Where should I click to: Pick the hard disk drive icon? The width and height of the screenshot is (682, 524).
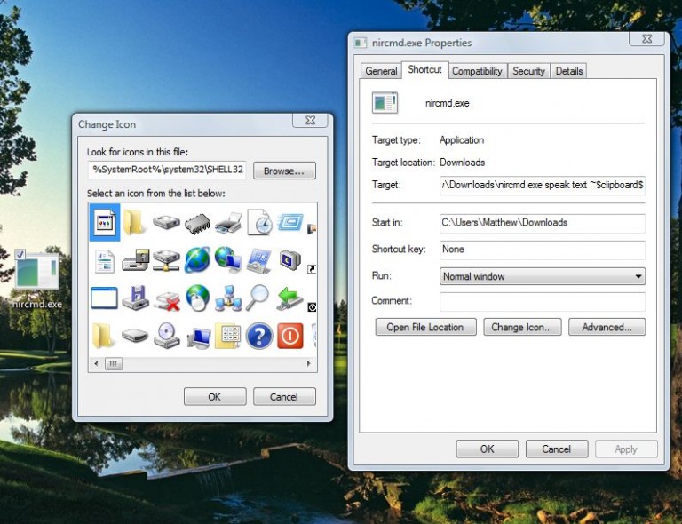166,222
